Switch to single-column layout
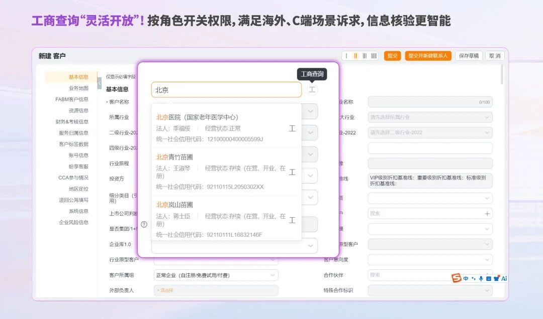 347,56
